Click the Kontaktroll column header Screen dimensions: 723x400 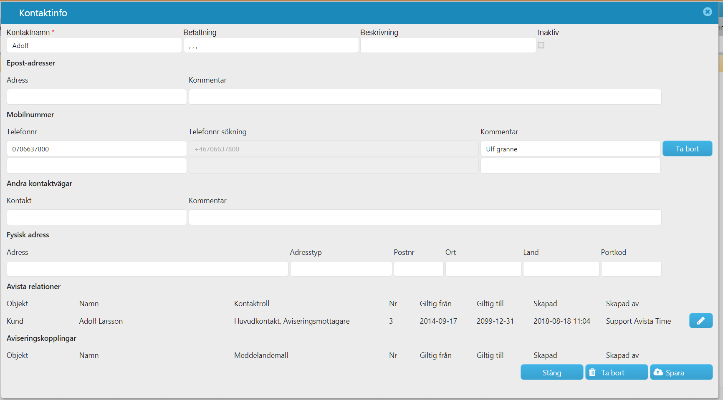tap(252, 304)
